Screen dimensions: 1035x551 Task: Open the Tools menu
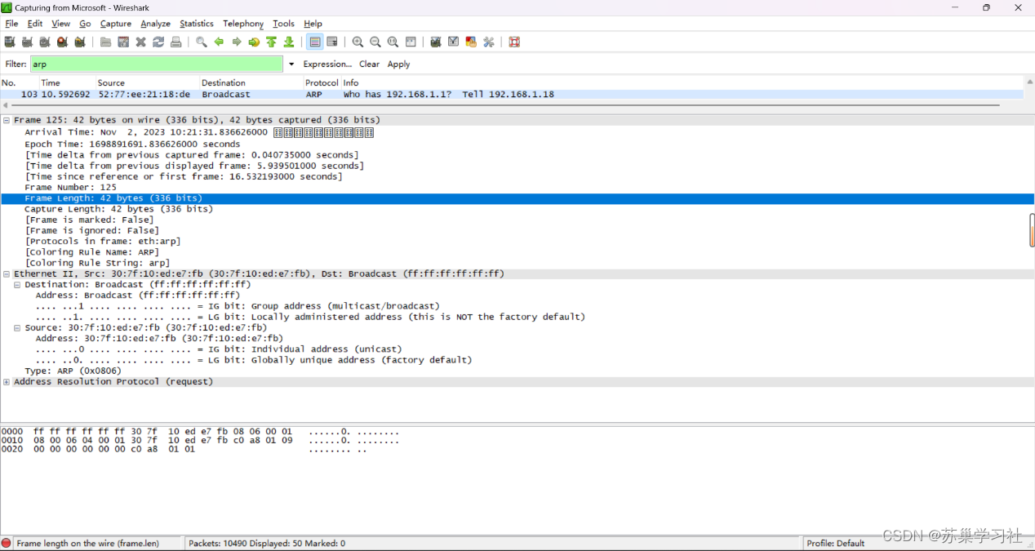click(x=283, y=24)
